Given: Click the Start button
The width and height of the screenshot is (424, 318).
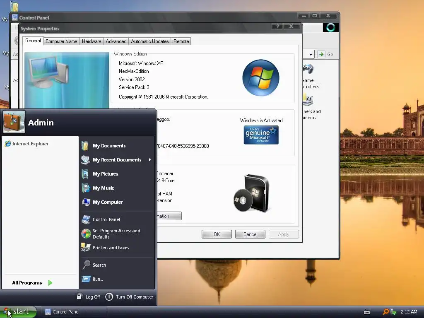Looking at the screenshot, I should click(17, 312).
